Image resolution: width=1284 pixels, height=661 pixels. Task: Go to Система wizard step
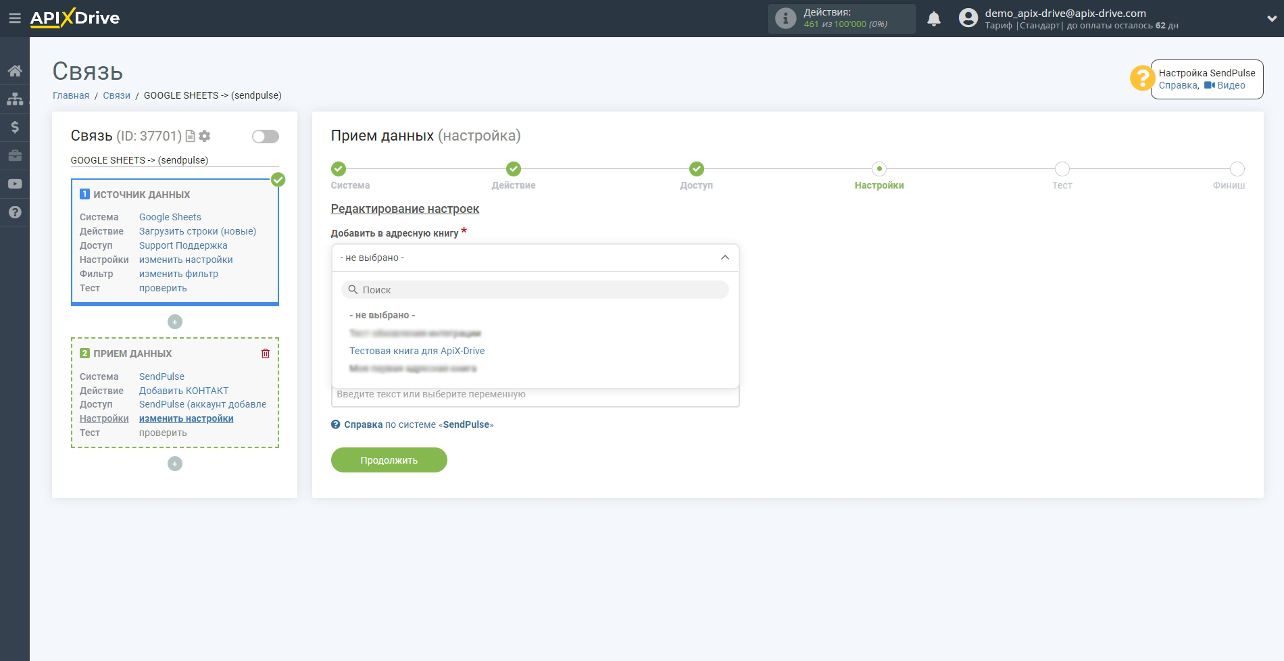tap(339, 169)
